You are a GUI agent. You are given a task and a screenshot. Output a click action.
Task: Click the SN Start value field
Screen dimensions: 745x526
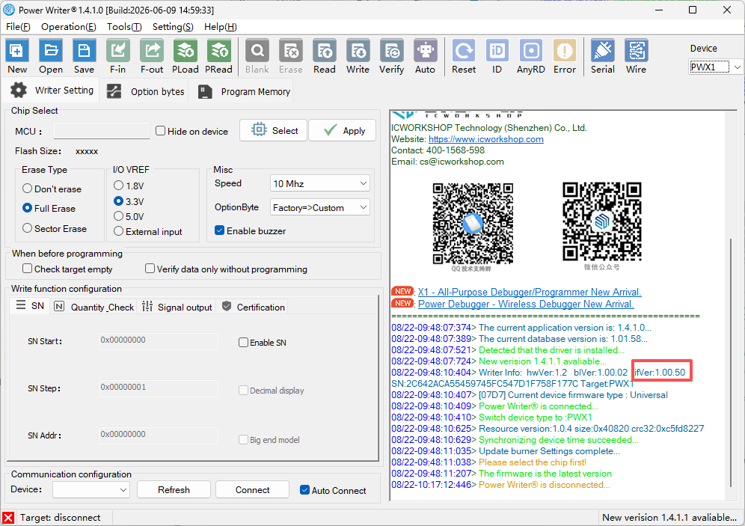click(159, 340)
